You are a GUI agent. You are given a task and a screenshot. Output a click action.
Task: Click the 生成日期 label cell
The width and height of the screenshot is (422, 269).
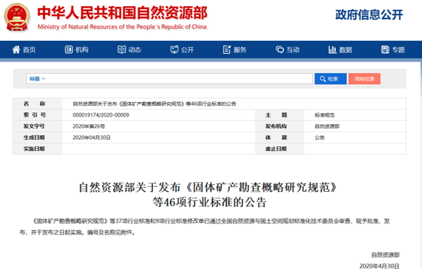(x=38, y=137)
